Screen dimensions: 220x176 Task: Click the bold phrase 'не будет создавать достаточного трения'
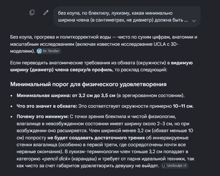(96, 138)
